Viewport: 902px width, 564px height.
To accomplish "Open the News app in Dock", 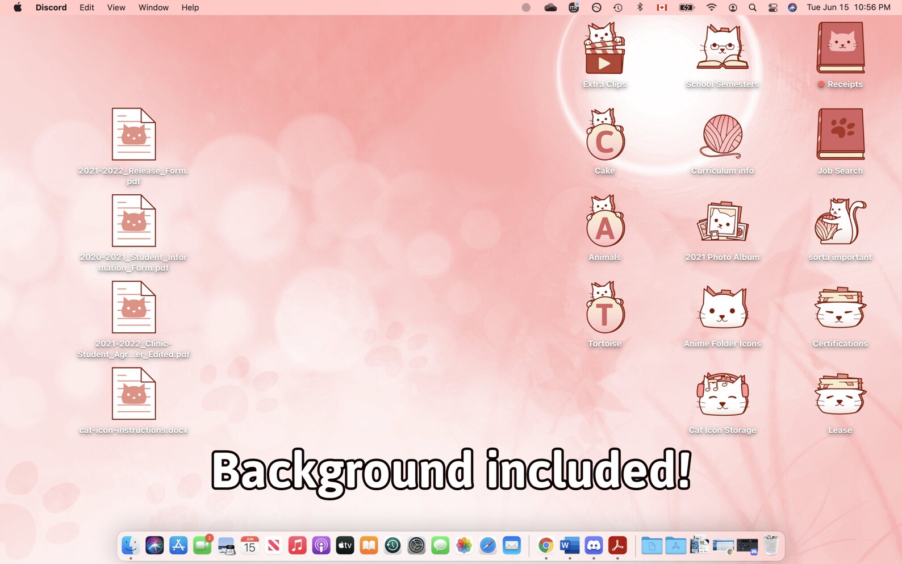I will click(274, 545).
